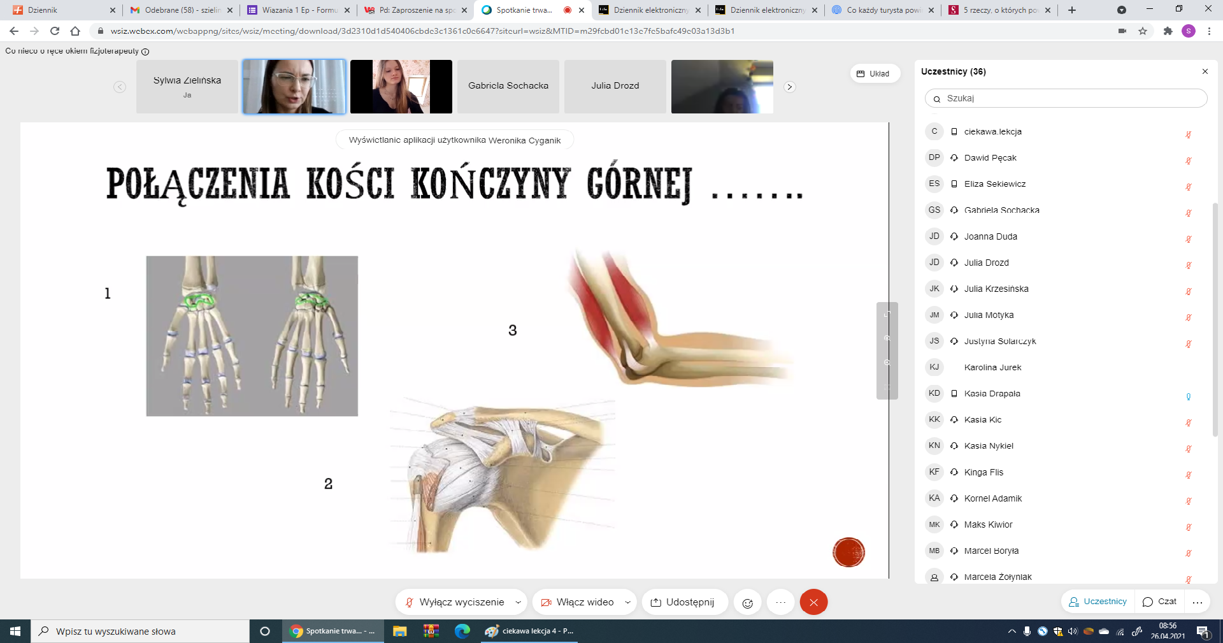Open the Chrome profile avatar

point(1189,31)
